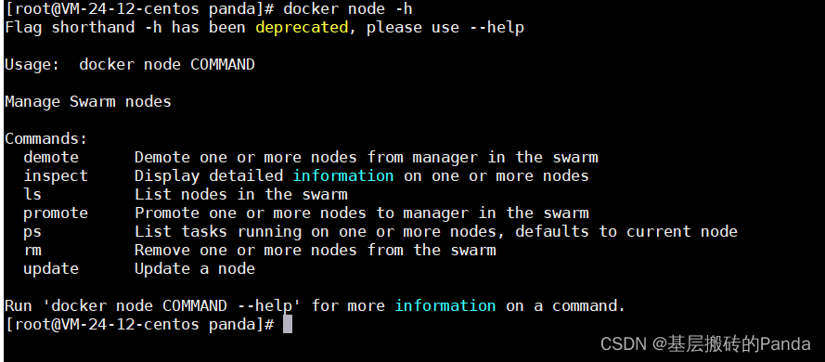Click the 'rm' command entry
The image size is (825, 362).
point(32,251)
